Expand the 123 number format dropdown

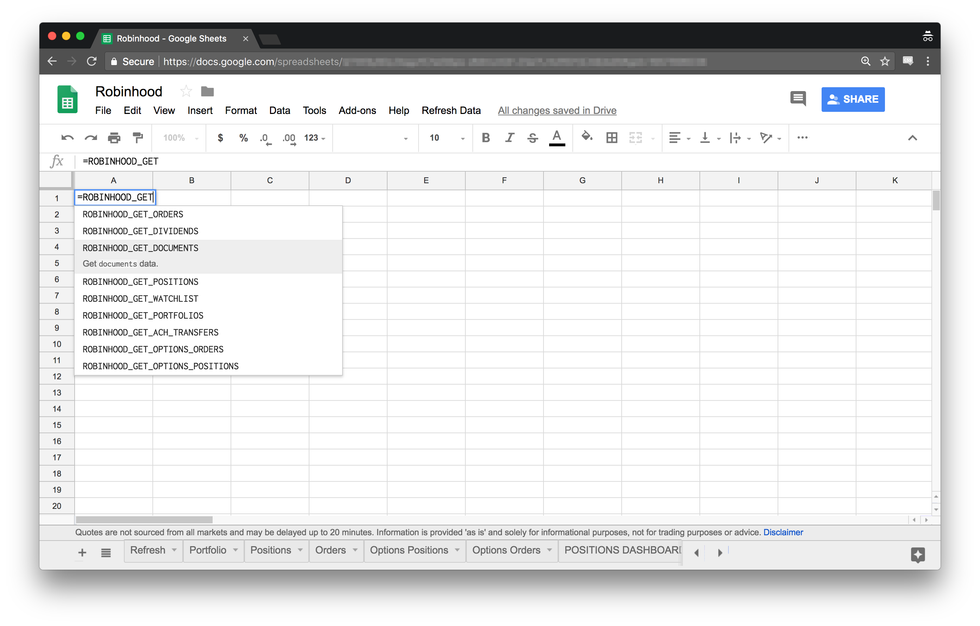[315, 138]
